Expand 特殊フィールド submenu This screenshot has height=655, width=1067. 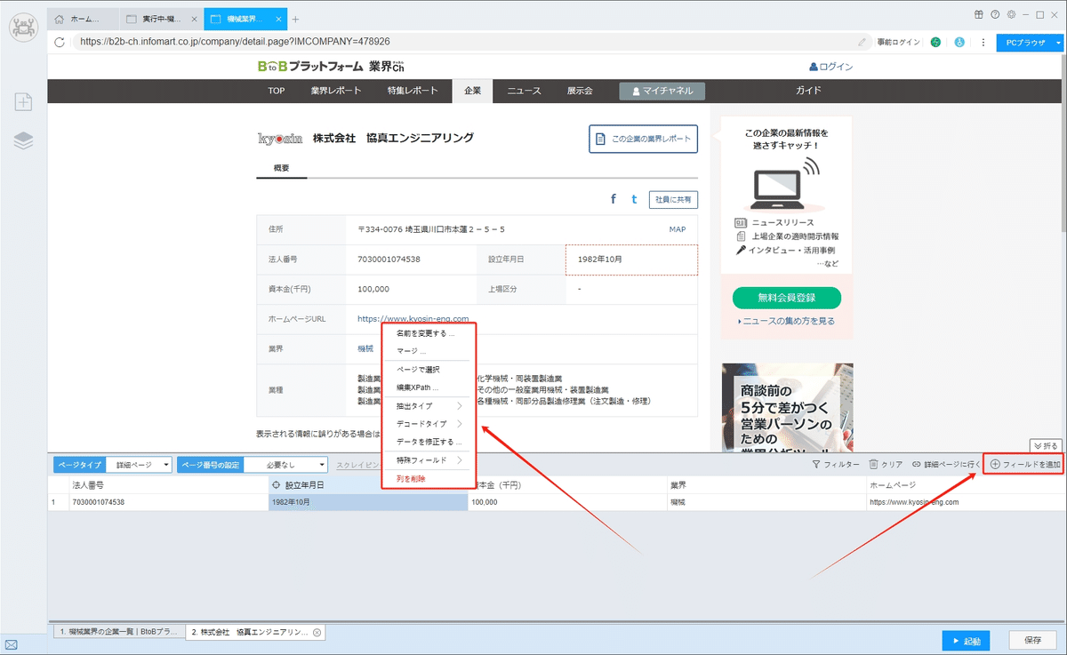tap(429, 460)
